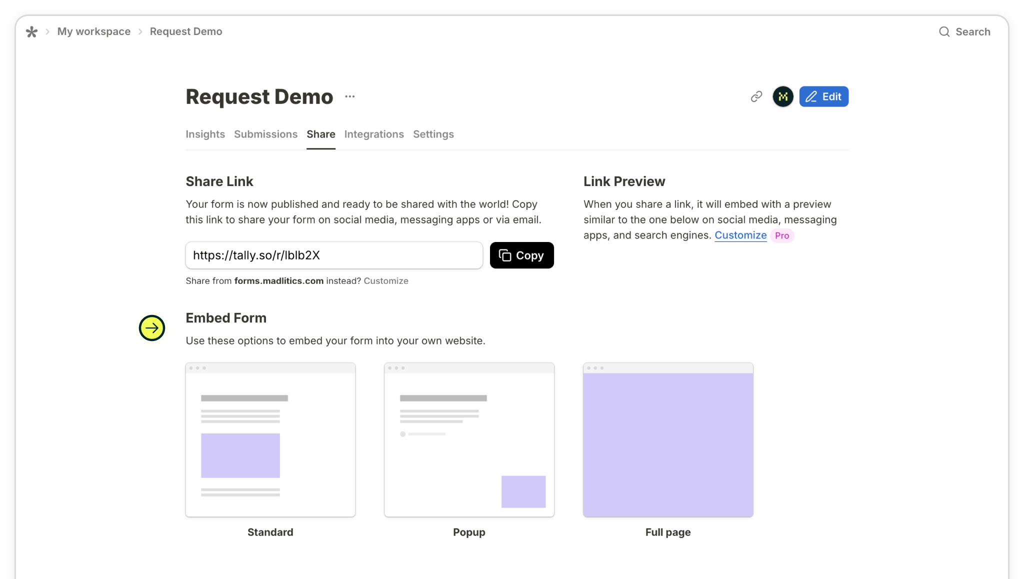
Task: Open the M workspace avatar
Action: pos(783,96)
